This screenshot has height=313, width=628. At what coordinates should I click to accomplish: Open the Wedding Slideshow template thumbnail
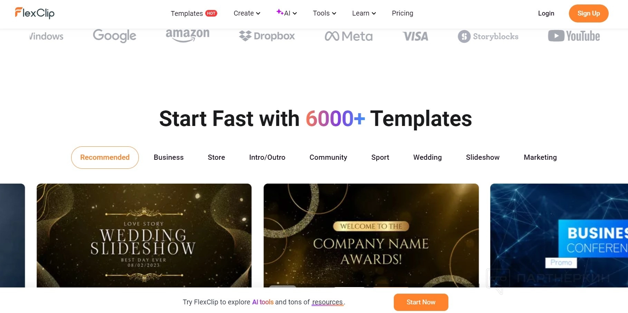144,235
